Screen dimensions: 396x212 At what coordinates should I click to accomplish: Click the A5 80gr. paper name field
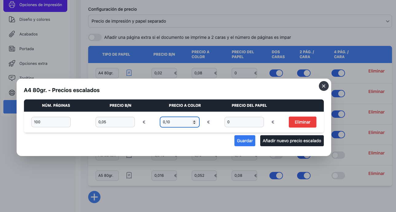click(x=107, y=176)
